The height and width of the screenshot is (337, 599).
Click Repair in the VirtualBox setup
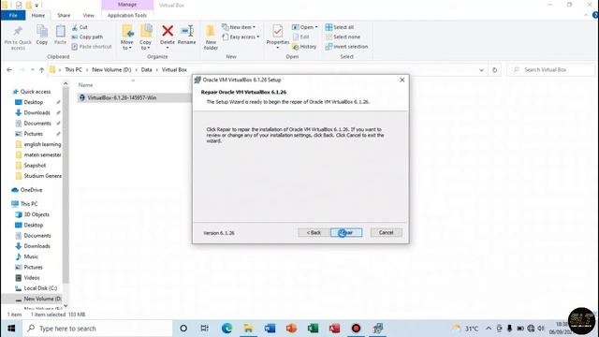[x=346, y=233]
